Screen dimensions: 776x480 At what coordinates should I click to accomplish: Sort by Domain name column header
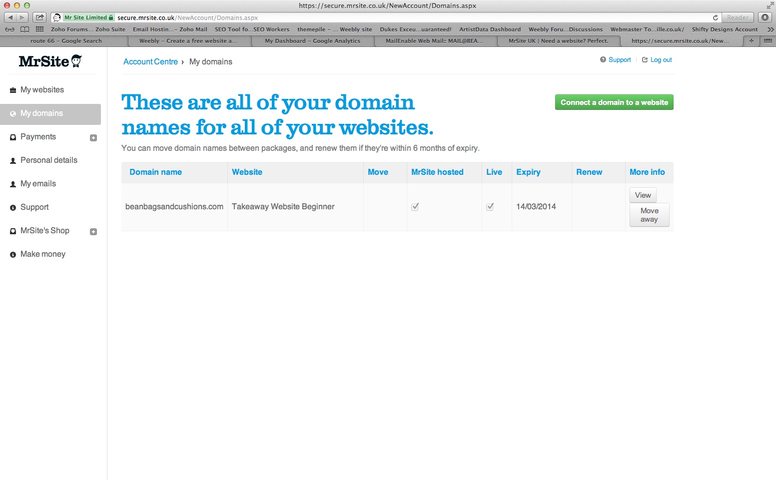[155, 172]
